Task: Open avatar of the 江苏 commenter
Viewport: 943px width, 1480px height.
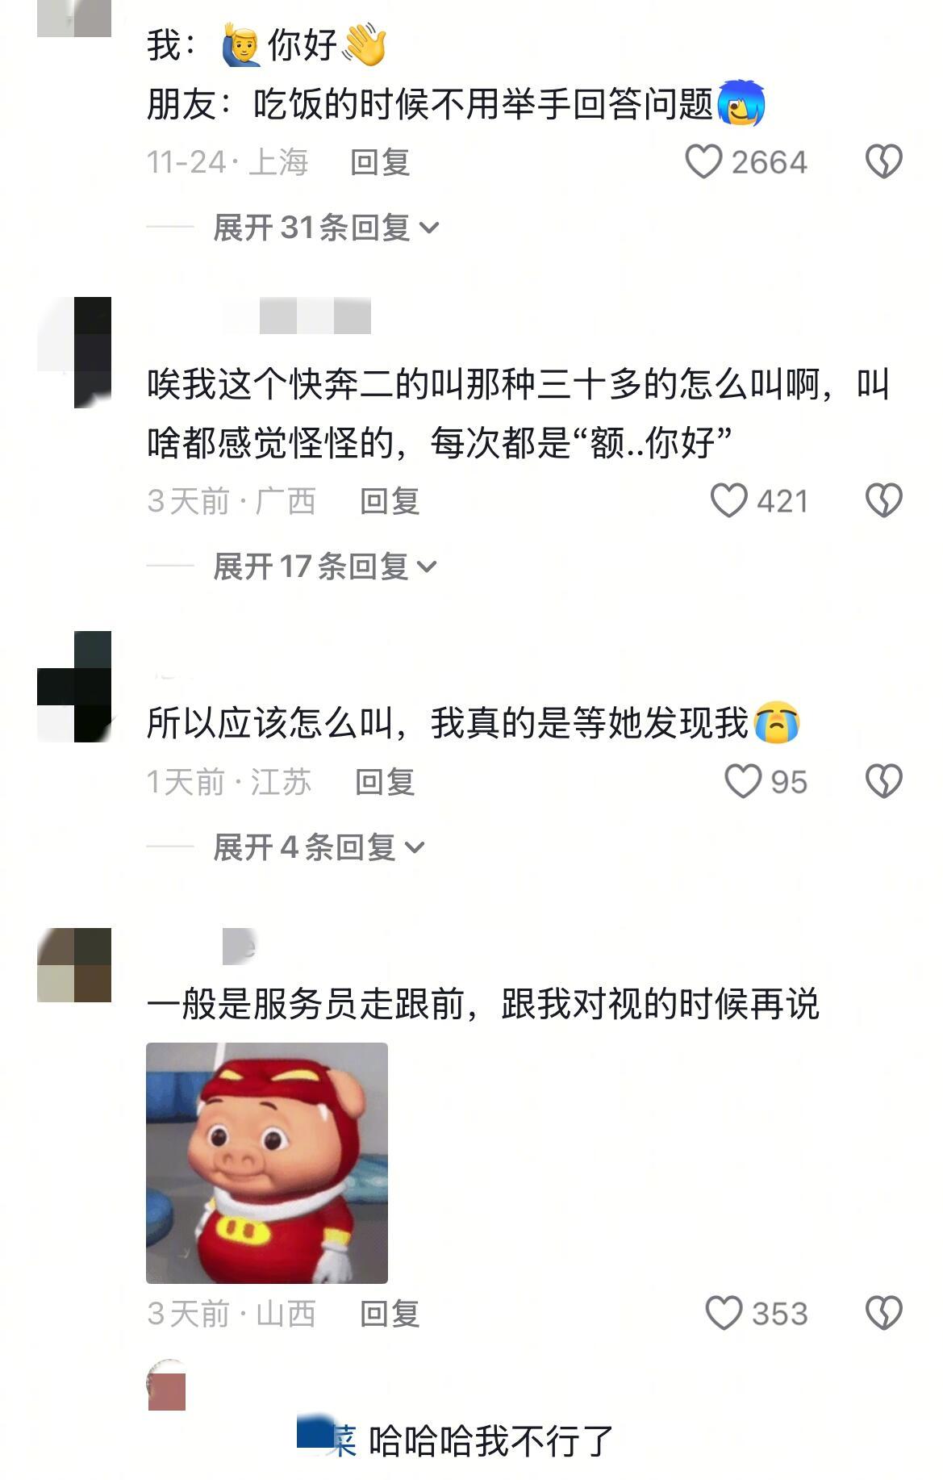Action: click(74, 687)
